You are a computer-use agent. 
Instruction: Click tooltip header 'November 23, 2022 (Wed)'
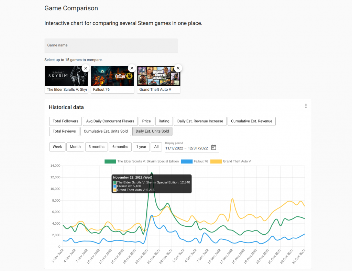click(133, 178)
